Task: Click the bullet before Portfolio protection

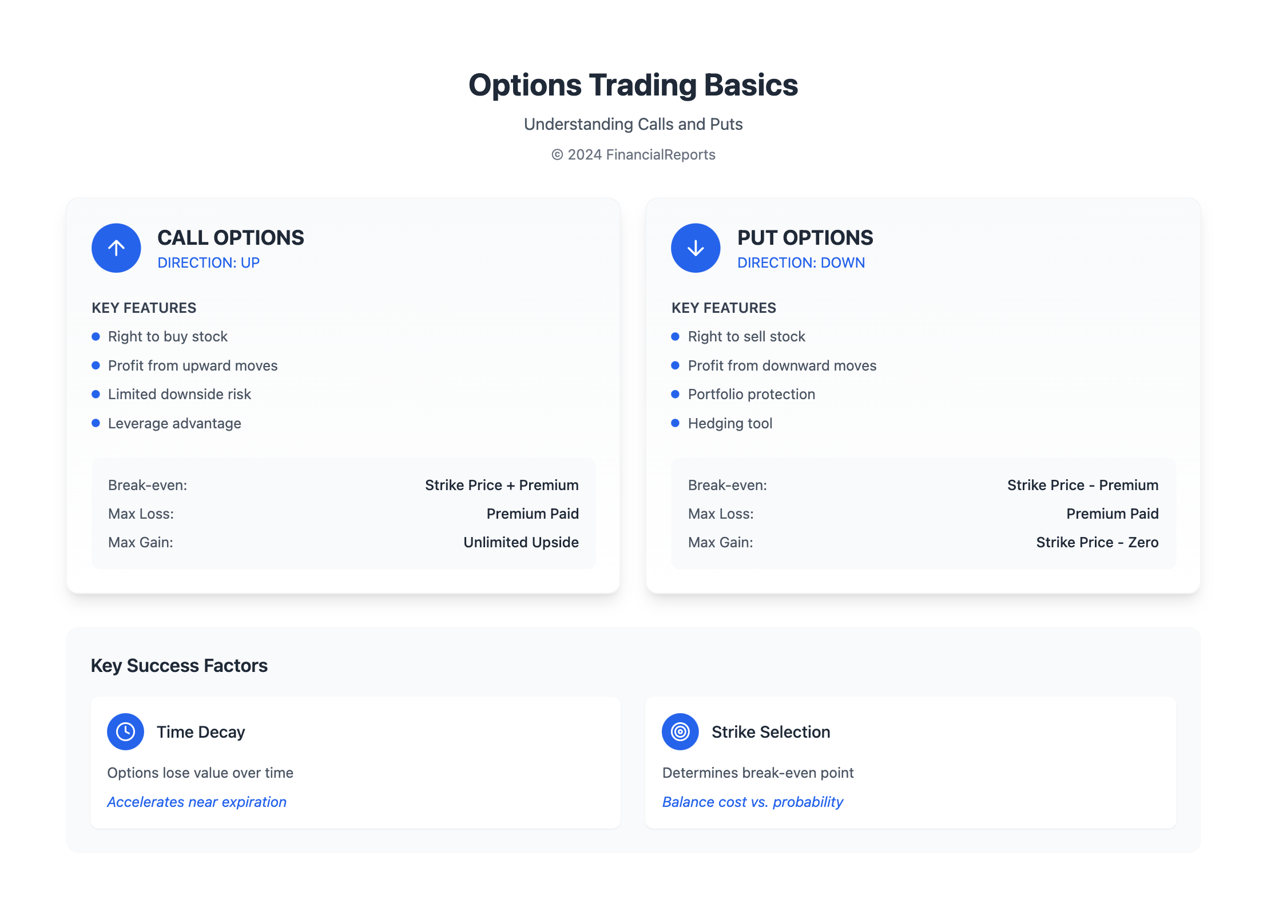Action: coord(676,394)
